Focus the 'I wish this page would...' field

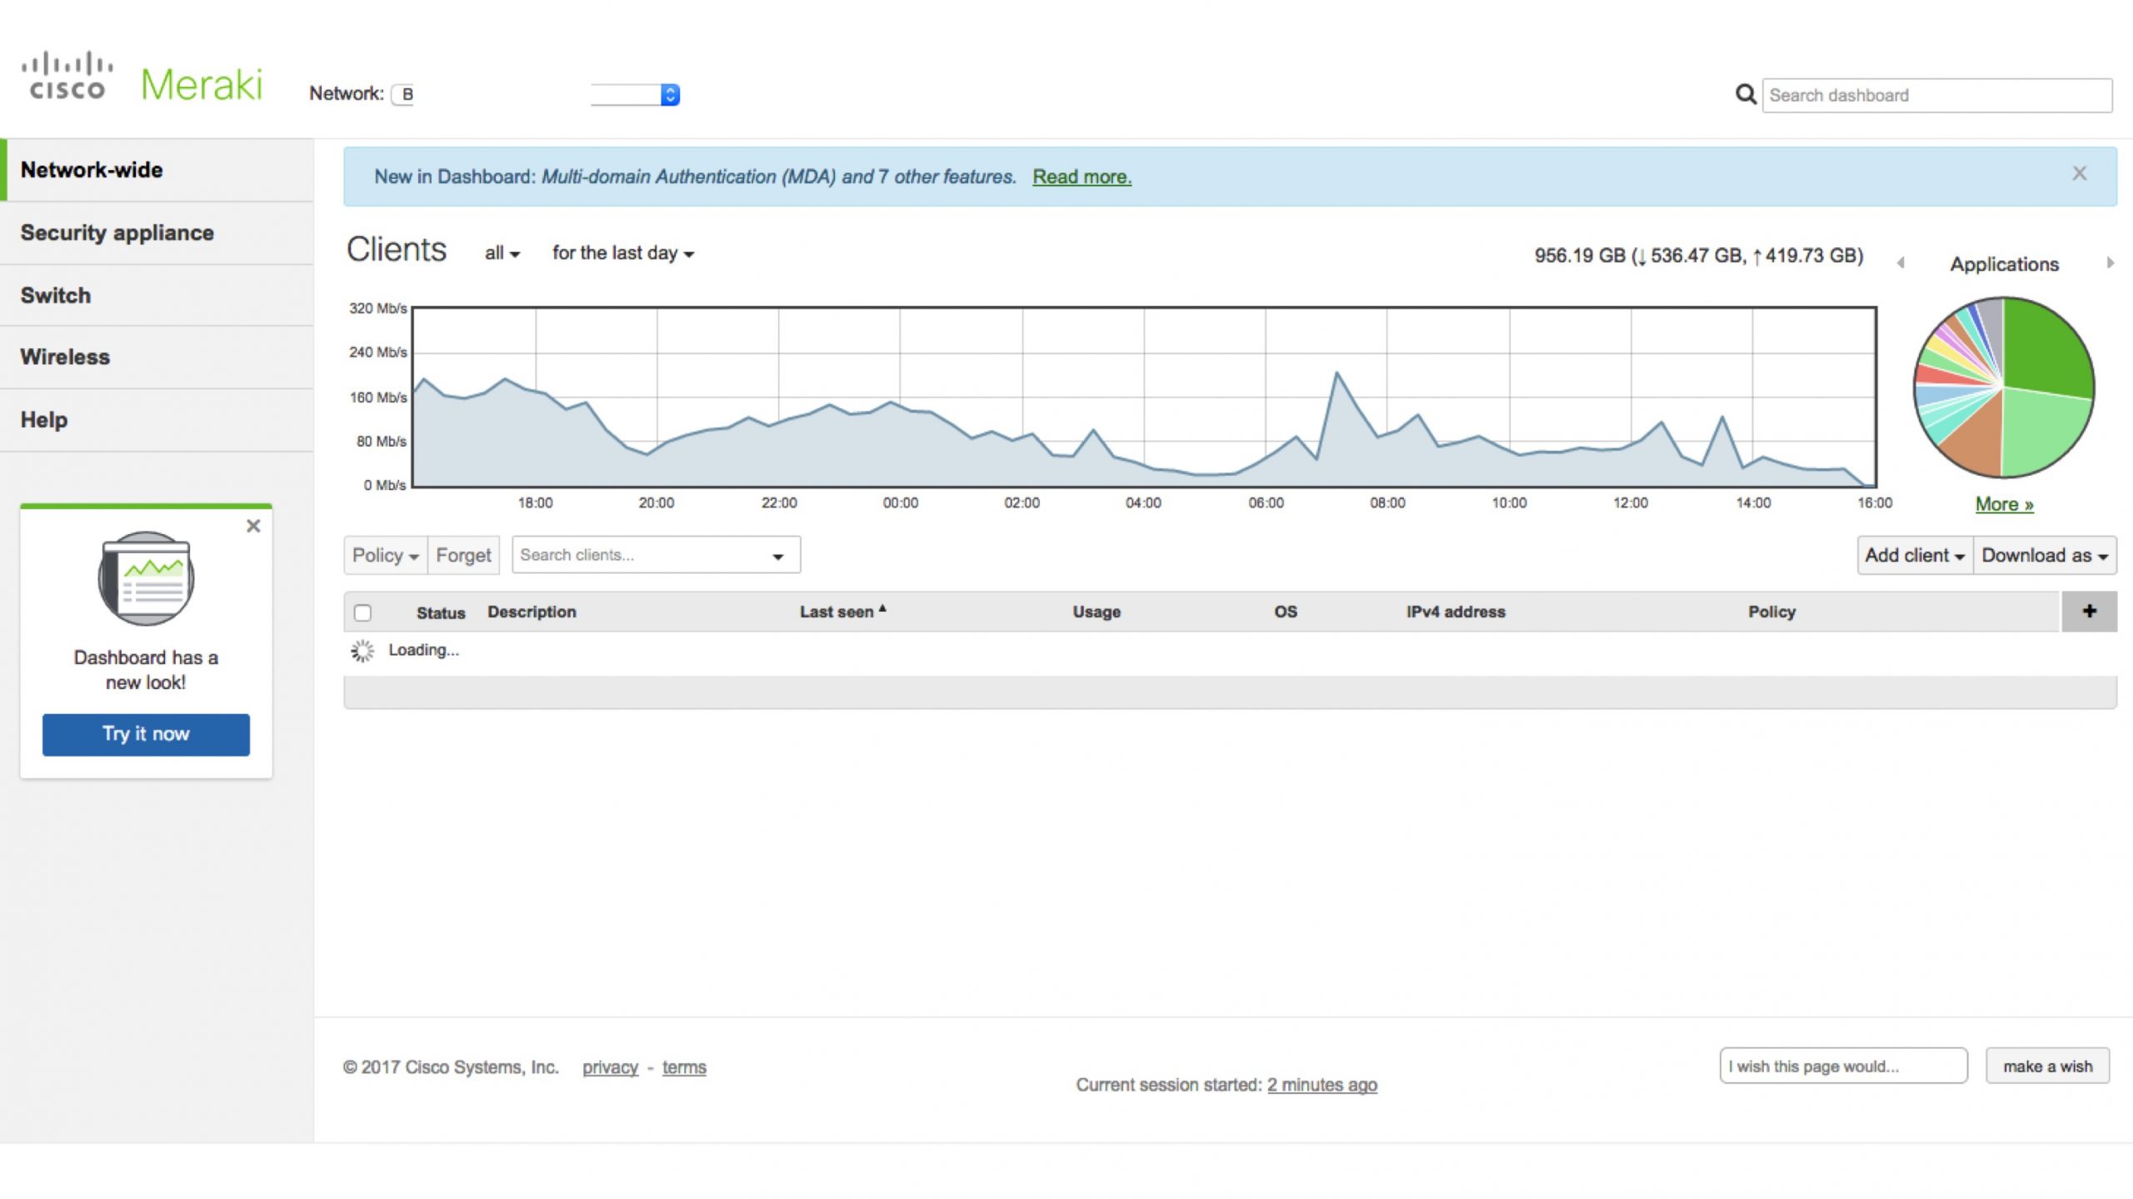pos(1843,1066)
